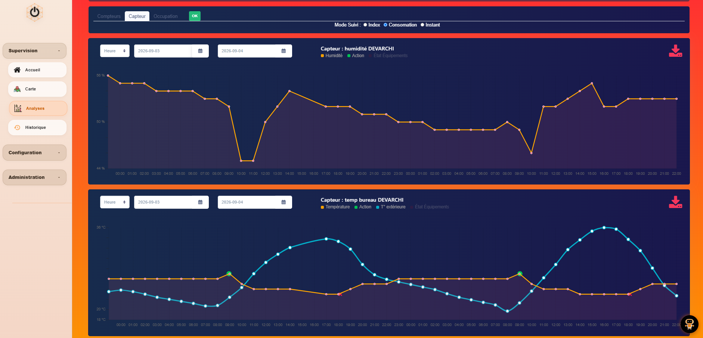Viewport: 703px width, 338px height.
Task: Toggle Action series in temp chart legend
Action: pyautogui.click(x=363, y=207)
